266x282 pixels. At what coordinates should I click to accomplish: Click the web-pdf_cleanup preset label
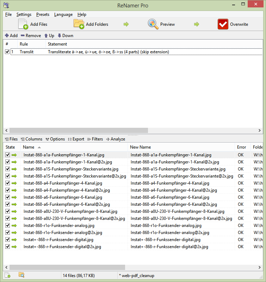click(x=137, y=276)
